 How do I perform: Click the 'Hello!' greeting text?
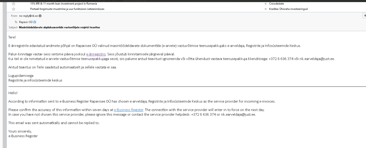[x=13, y=93]
